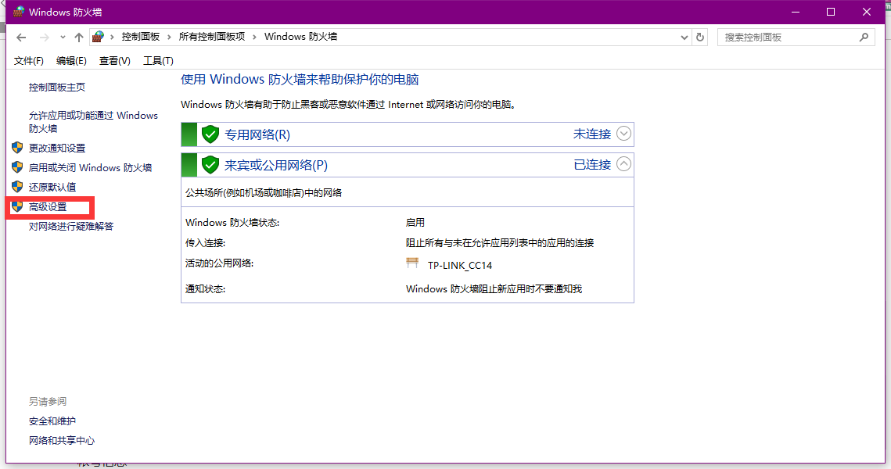Viewport: 891px width, 469px height.
Task: Go up one level with up arrow
Action: pyautogui.click(x=79, y=38)
